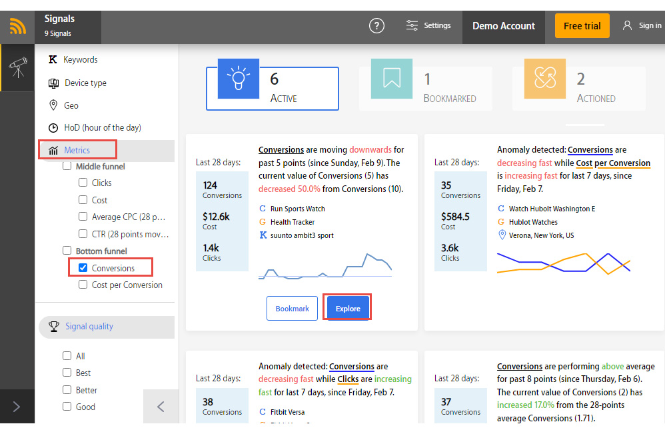This screenshot has width=665, height=434.
Task: Select the HoD clock icon
Action: 53,128
